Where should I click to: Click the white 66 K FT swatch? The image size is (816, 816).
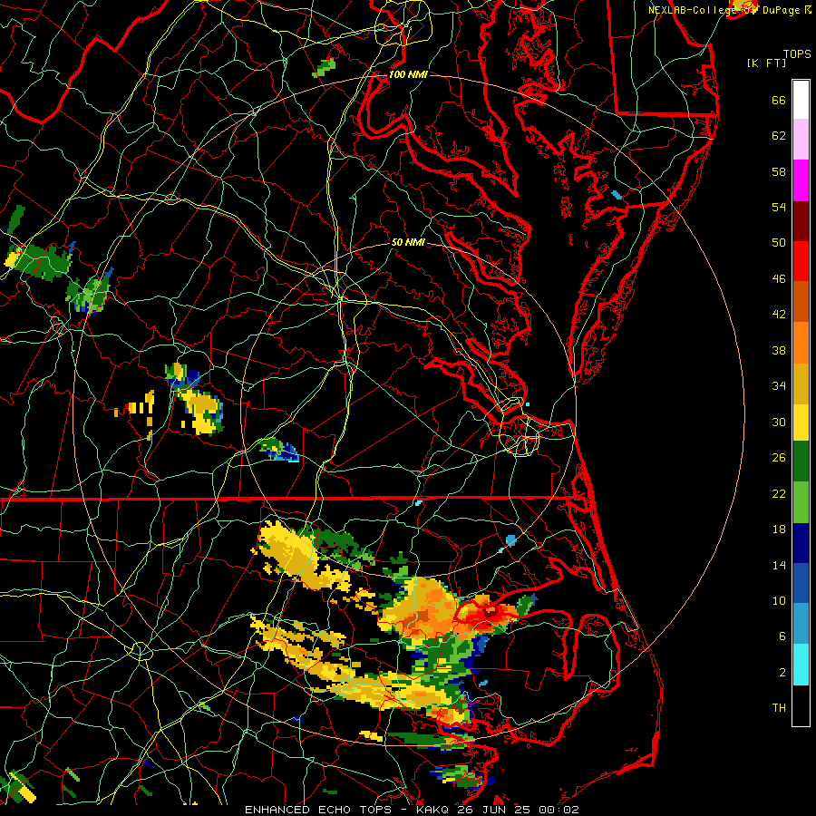801,100
